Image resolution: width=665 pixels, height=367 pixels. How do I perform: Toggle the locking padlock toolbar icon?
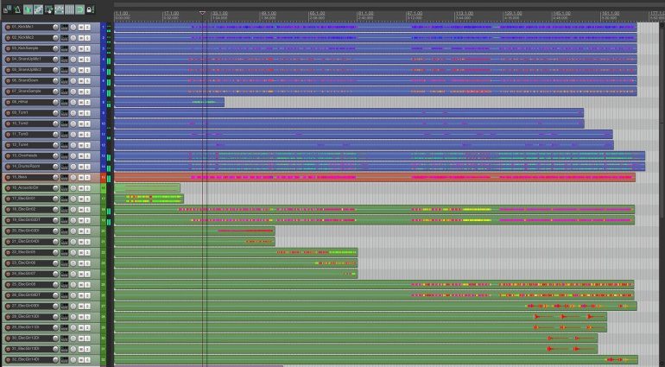(x=90, y=9)
